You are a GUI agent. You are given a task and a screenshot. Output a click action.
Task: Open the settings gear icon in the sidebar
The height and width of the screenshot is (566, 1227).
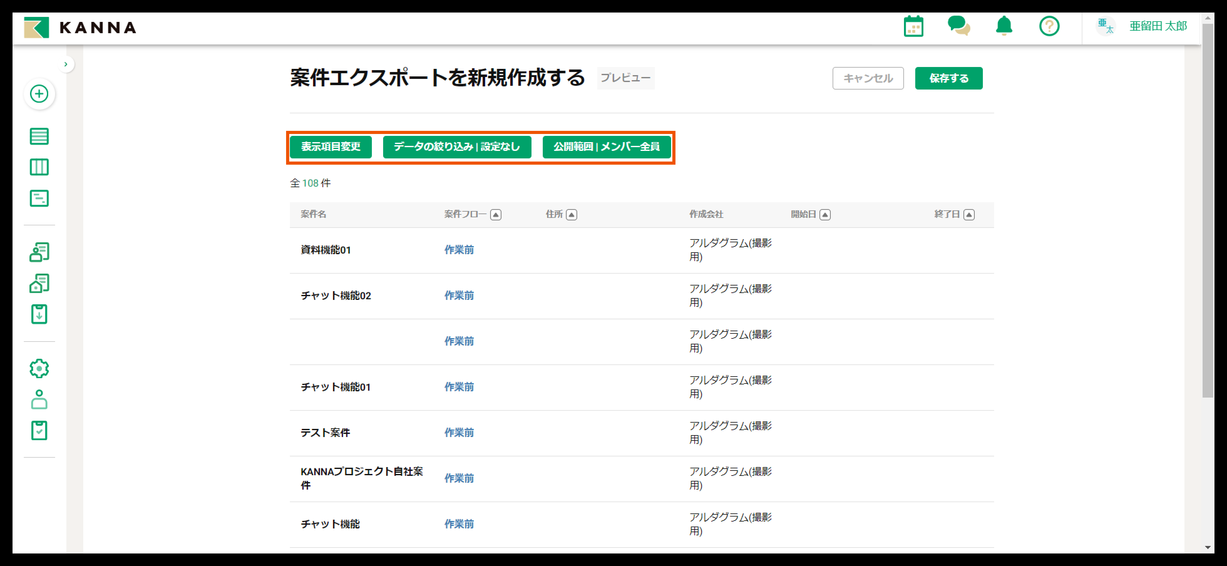39,368
